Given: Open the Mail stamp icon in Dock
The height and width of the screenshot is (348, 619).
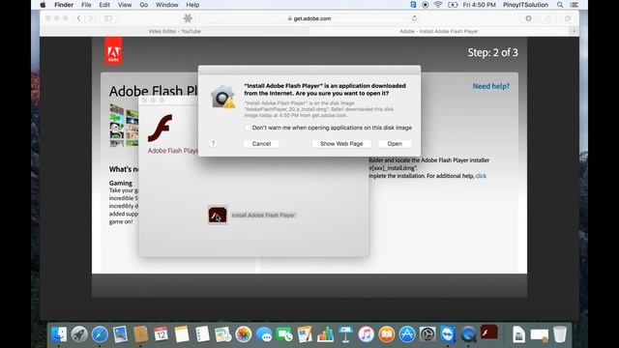Looking at the screenshot, I should 120,334.
